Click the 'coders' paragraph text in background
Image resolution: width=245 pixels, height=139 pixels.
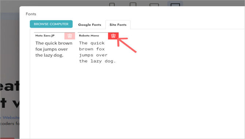tap(10, 124)
